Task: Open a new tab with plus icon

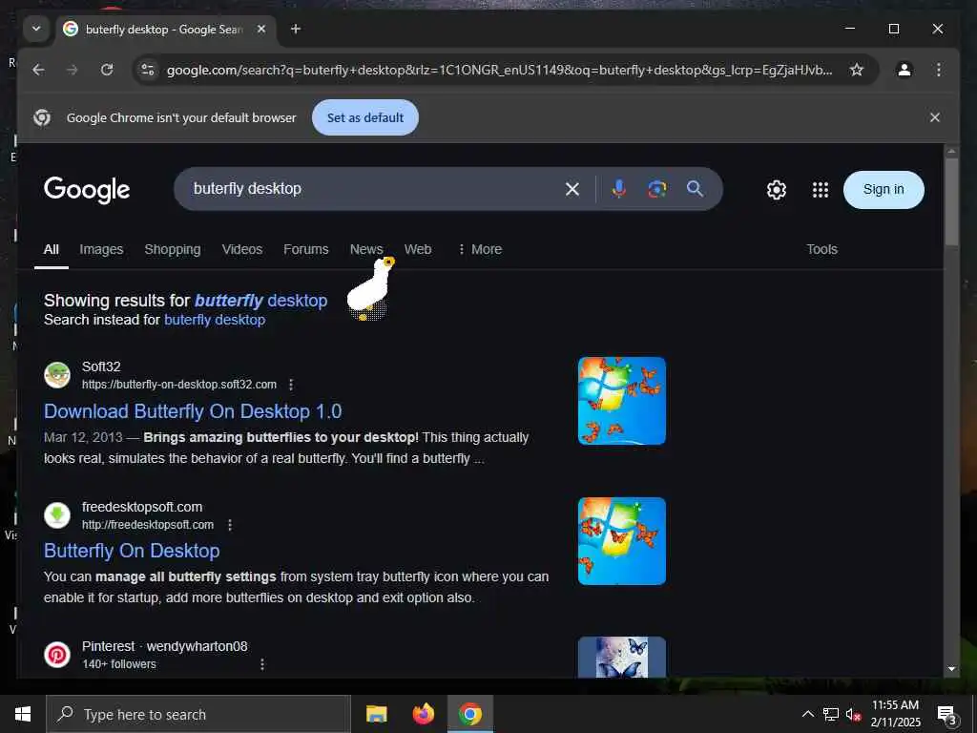Action: pos(296,29)
